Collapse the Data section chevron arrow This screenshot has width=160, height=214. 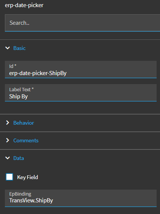[8, 158]
